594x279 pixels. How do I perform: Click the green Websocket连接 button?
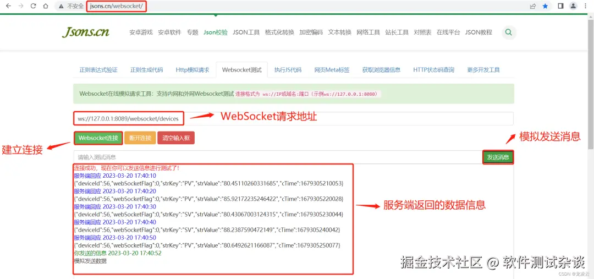click(98, 138)
